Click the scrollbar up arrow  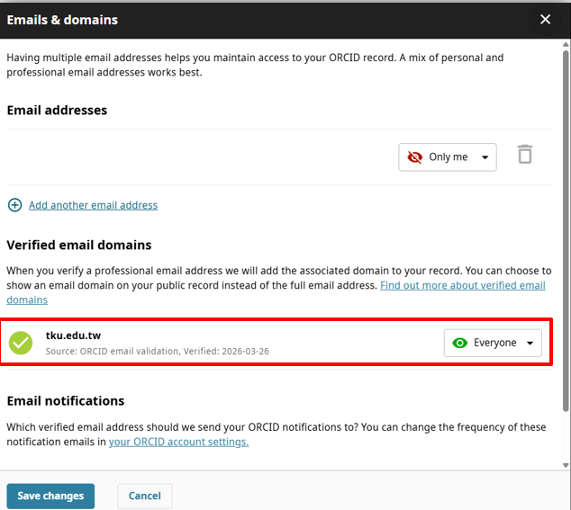[566, 44]
